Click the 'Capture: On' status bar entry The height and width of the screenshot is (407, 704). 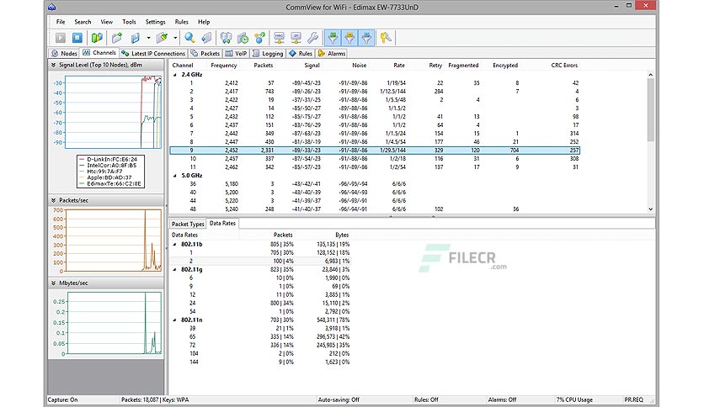(x=62, y=399)
